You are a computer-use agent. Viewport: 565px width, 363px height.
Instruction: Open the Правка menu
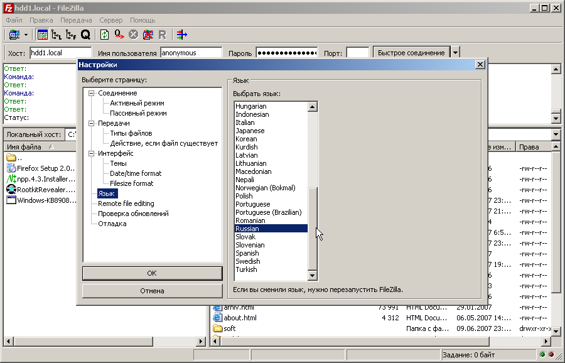[x=41, y=20]
